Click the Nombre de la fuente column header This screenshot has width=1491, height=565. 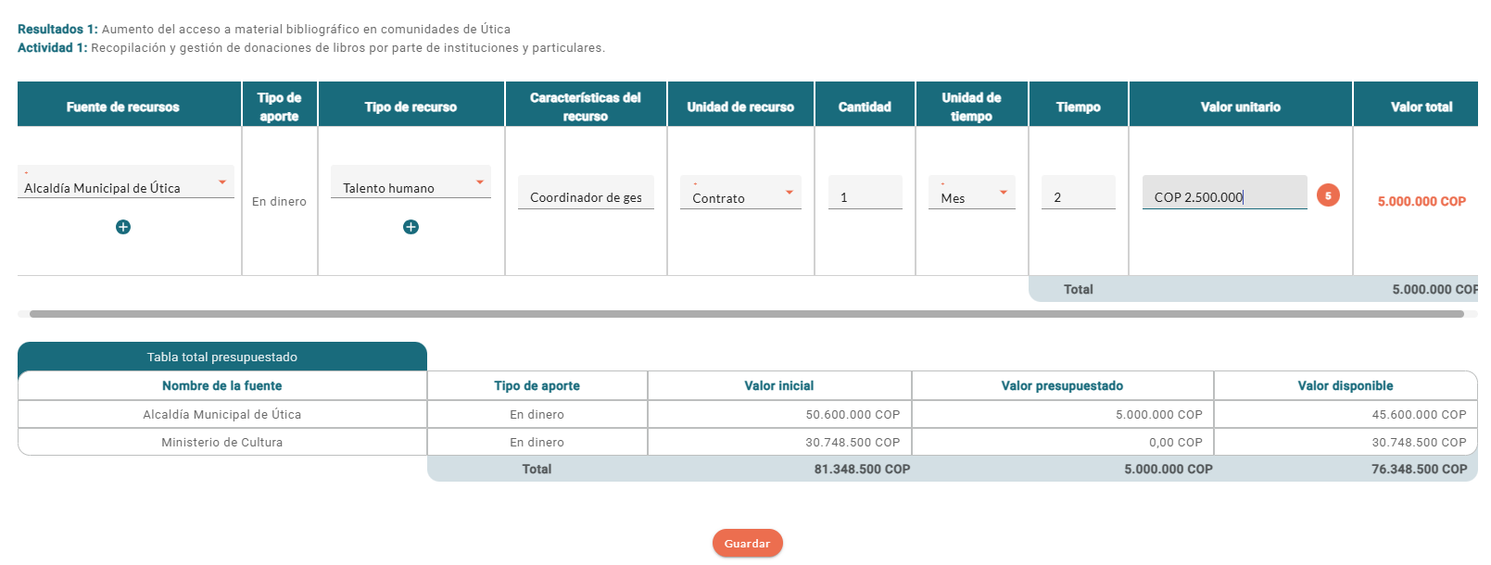point(222,385)
